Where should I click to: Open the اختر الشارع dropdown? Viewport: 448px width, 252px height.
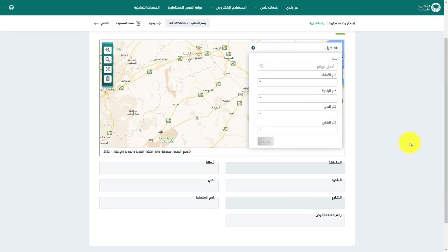pos(297,130)
